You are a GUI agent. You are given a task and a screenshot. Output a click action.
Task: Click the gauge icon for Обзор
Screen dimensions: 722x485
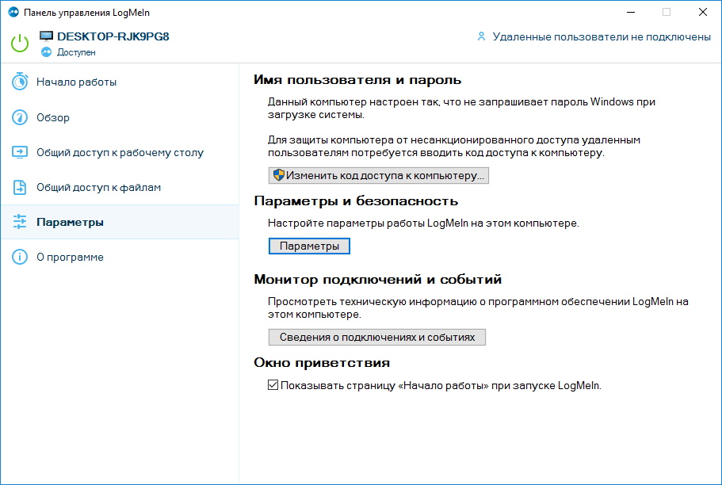pyautogui.click(x=20, y=117)
